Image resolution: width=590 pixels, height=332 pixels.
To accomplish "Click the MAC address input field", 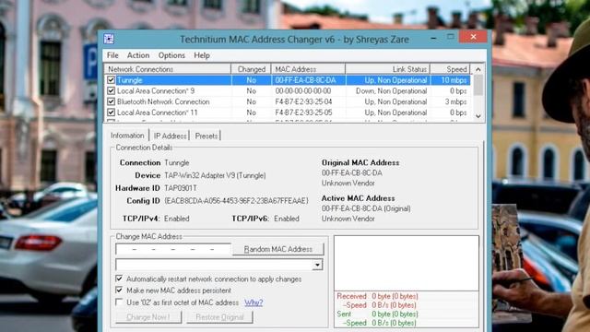I will pyautogui.click(x=173, y=249).
